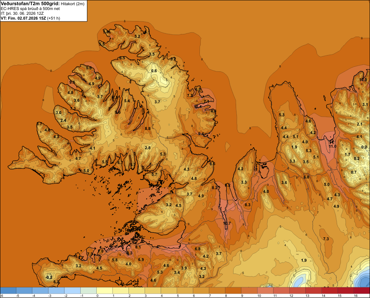
Task: Click the 9.5 temperature reading
Action: (72, 82)
